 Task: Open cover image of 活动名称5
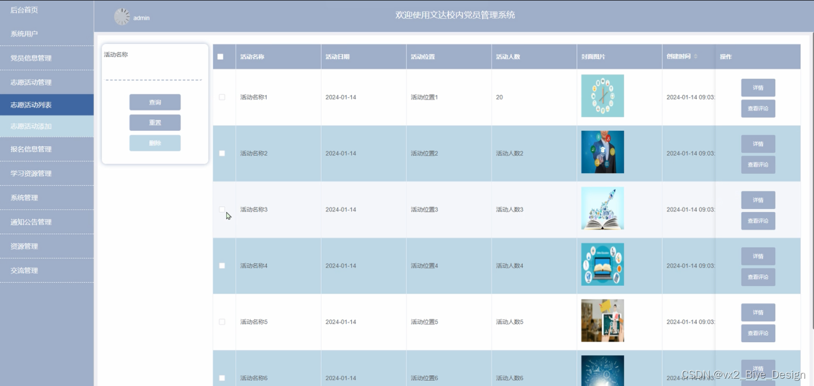[x=603, y=321]
